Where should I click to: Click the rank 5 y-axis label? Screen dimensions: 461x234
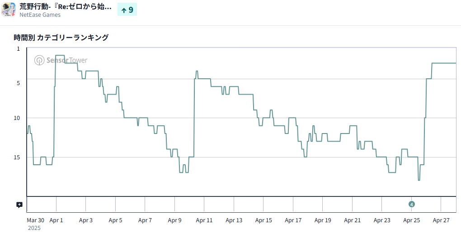click(x=19, y=83)
